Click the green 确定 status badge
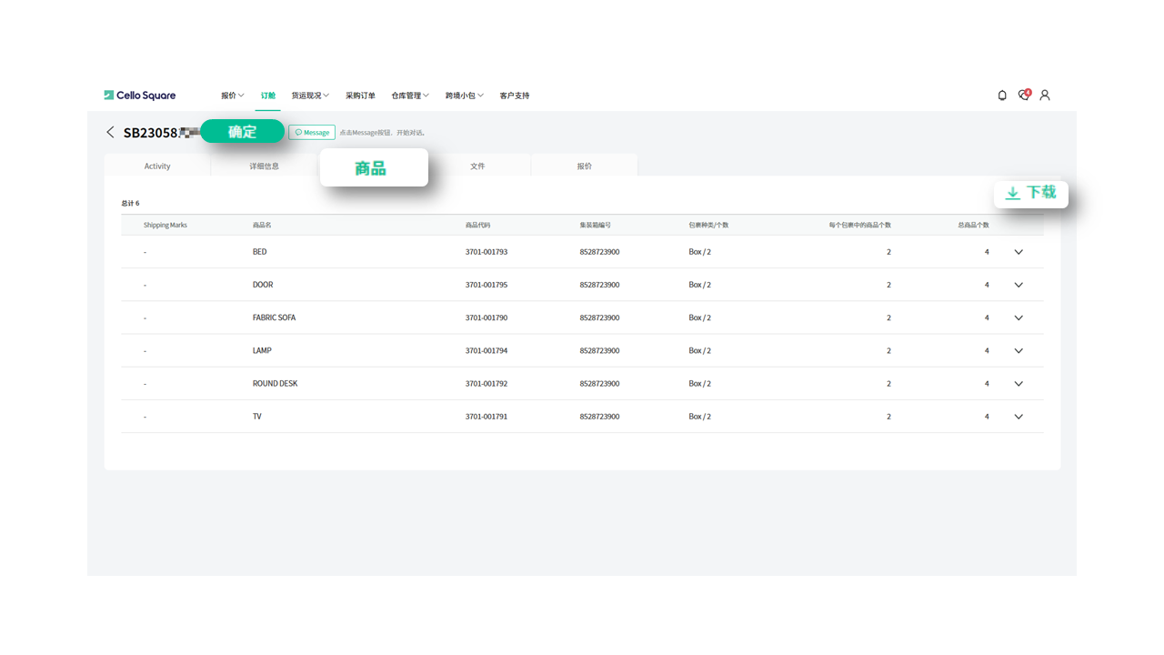Image resolution: width=1164 pixels, height=655 pixels. [x=242, y=132]
